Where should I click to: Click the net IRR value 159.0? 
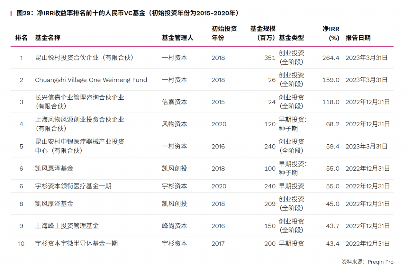tap(331, 80)
